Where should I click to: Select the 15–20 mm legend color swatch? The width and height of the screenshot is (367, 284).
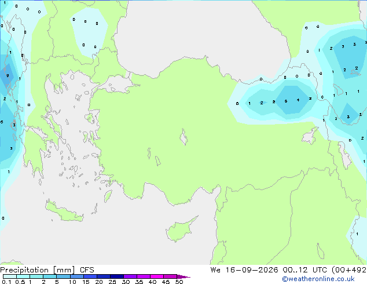click(90, 276)
